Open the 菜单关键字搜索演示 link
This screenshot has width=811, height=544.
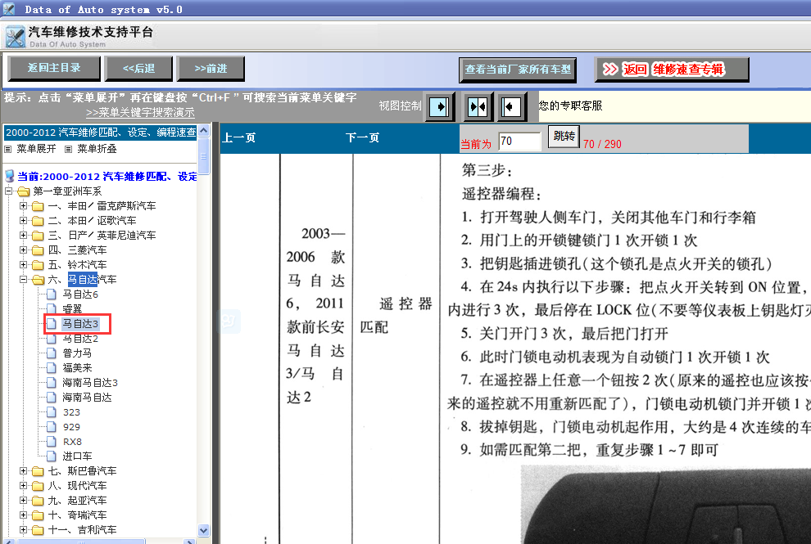140,113
